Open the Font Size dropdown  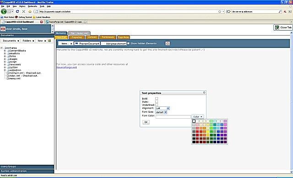click(161, 112)
